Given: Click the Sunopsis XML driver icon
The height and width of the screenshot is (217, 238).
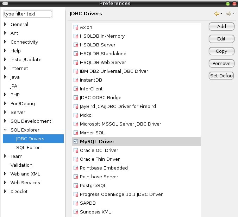Looking at the screenshot, I should tap(76, 212).
